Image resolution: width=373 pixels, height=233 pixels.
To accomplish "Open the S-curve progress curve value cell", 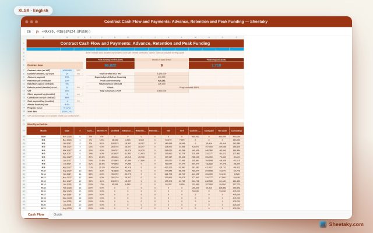I will 67,108.
